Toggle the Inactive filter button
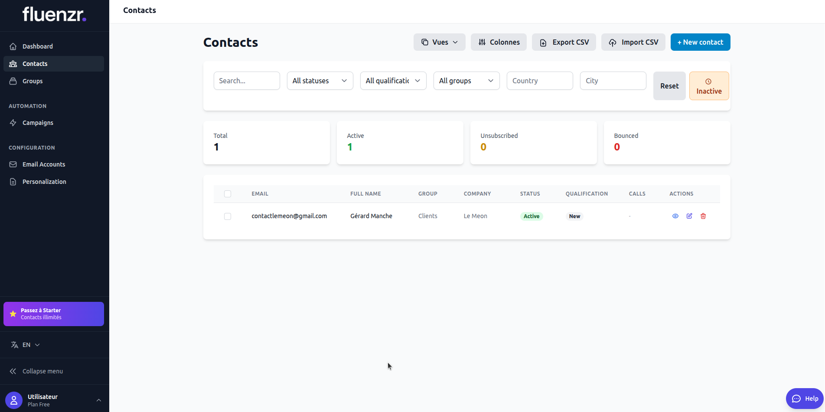The height and width of the screenshot is (412, 825). click(x=708, y=86)
